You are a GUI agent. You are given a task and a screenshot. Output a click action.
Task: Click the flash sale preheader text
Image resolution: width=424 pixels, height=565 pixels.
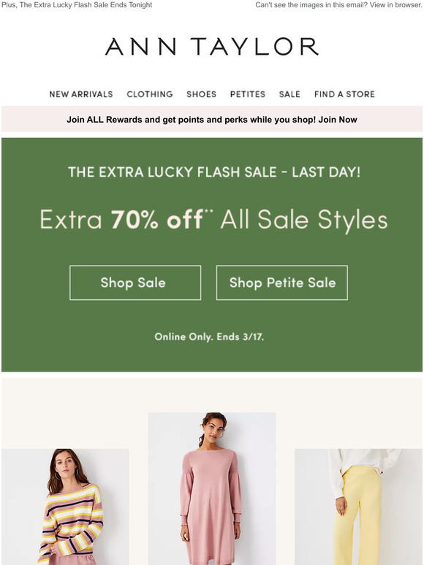pos(77,5)
